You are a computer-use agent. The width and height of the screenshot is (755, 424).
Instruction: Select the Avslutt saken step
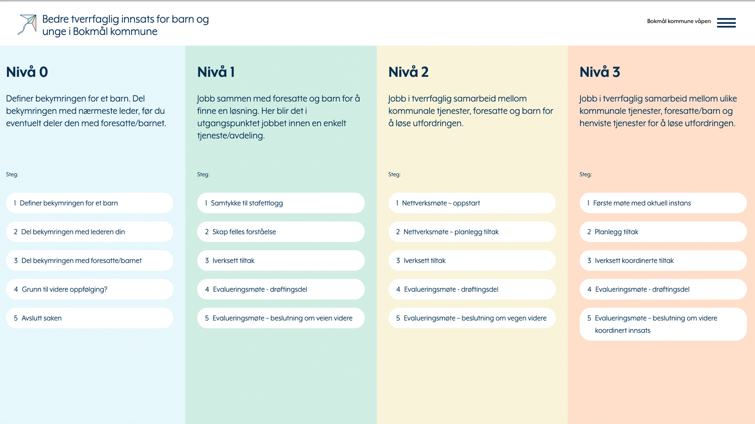90,318
